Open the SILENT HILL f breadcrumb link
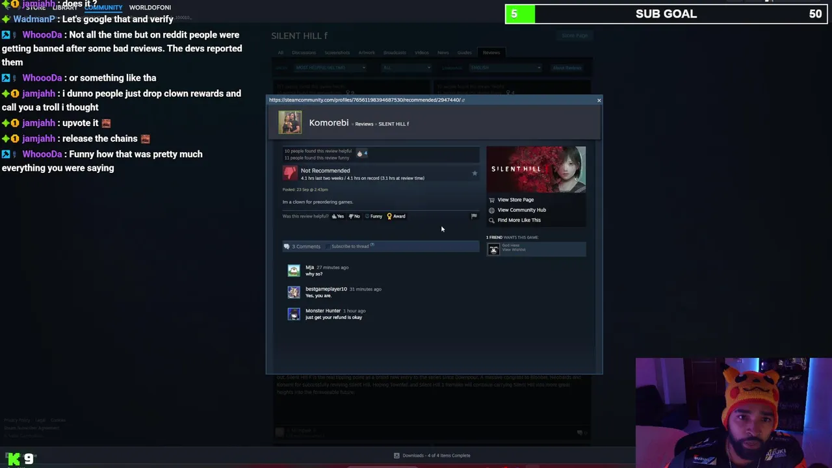The height and width of the screenshot is (468, 832). click(393, 124)
